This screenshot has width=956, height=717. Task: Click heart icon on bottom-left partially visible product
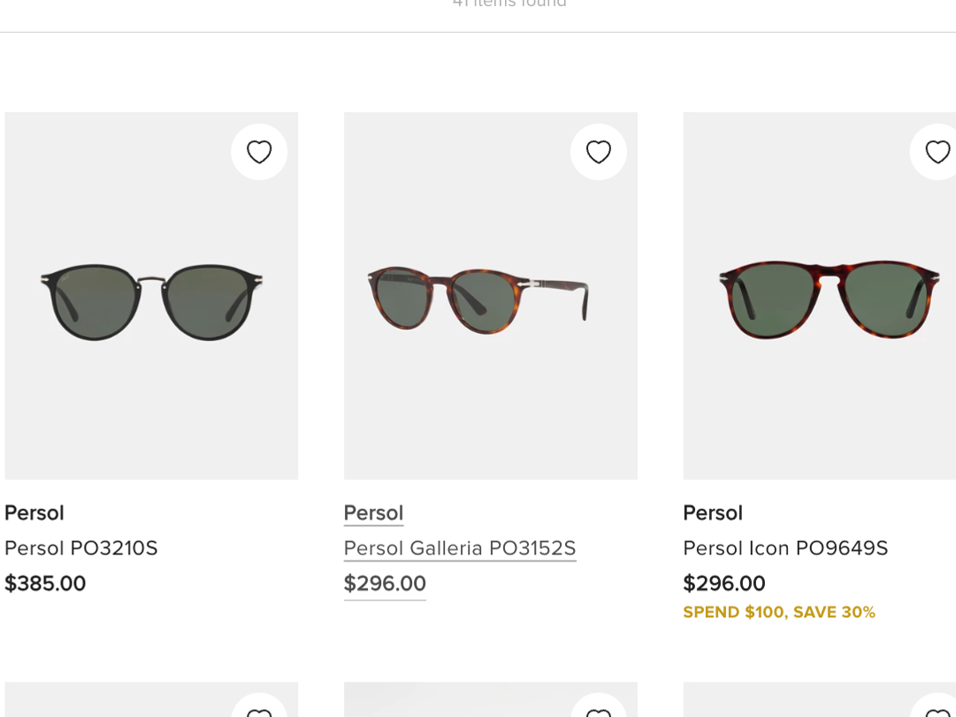tap(259, 707)
